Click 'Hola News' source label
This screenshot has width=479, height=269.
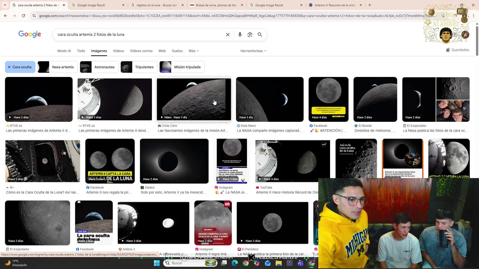click(x=248, y=126)
